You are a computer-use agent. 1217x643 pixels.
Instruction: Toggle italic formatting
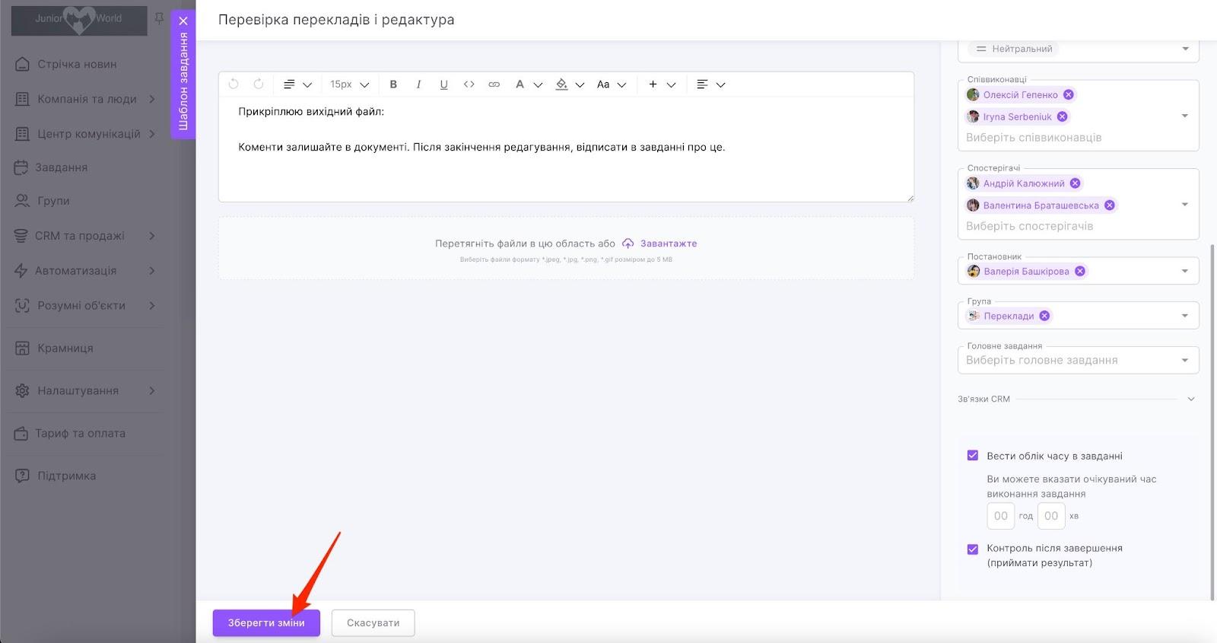[418, 84]
